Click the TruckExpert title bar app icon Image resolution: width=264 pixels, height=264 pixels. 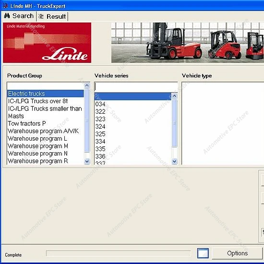(x=5, y=6)
